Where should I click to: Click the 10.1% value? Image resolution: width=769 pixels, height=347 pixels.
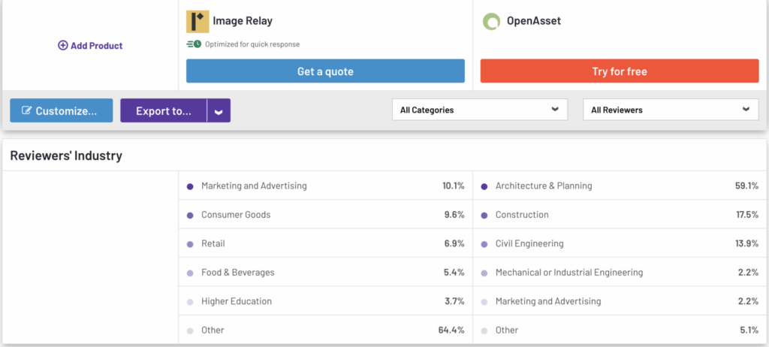[x=453, y=186]
